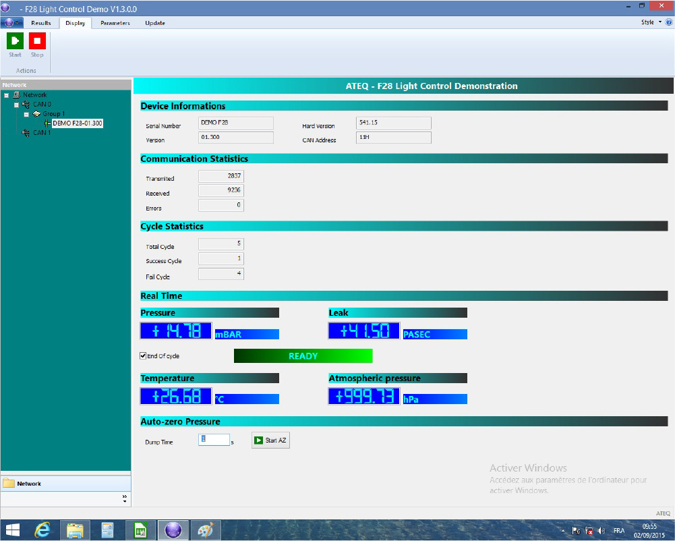Open Paint from the taskbar
The width and height of the screenshot is (675, 541).
pyautogui.click(x=204, y=530)
